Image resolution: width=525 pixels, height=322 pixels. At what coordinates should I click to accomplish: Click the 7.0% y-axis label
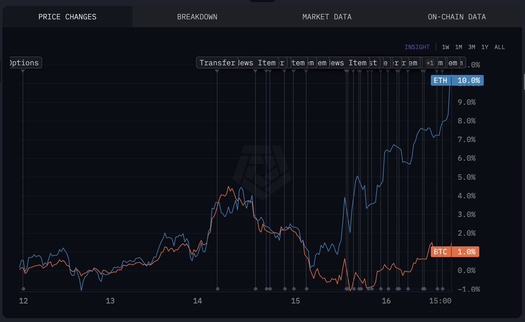tap(466, 140)
